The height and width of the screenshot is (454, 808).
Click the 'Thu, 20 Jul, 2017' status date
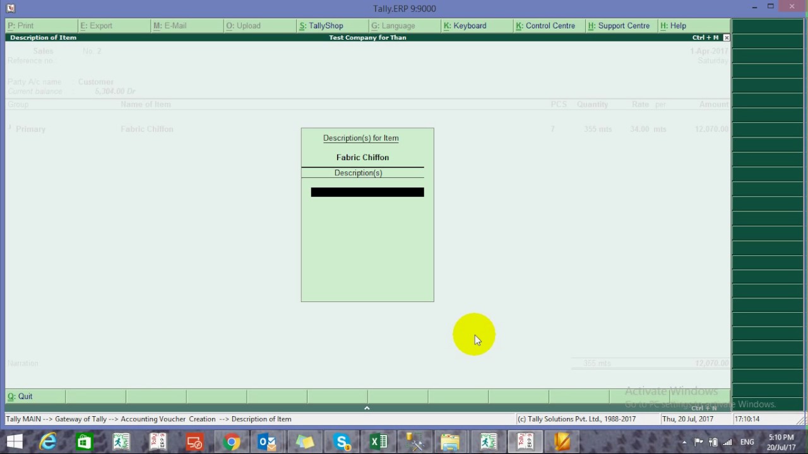[687, 419]
